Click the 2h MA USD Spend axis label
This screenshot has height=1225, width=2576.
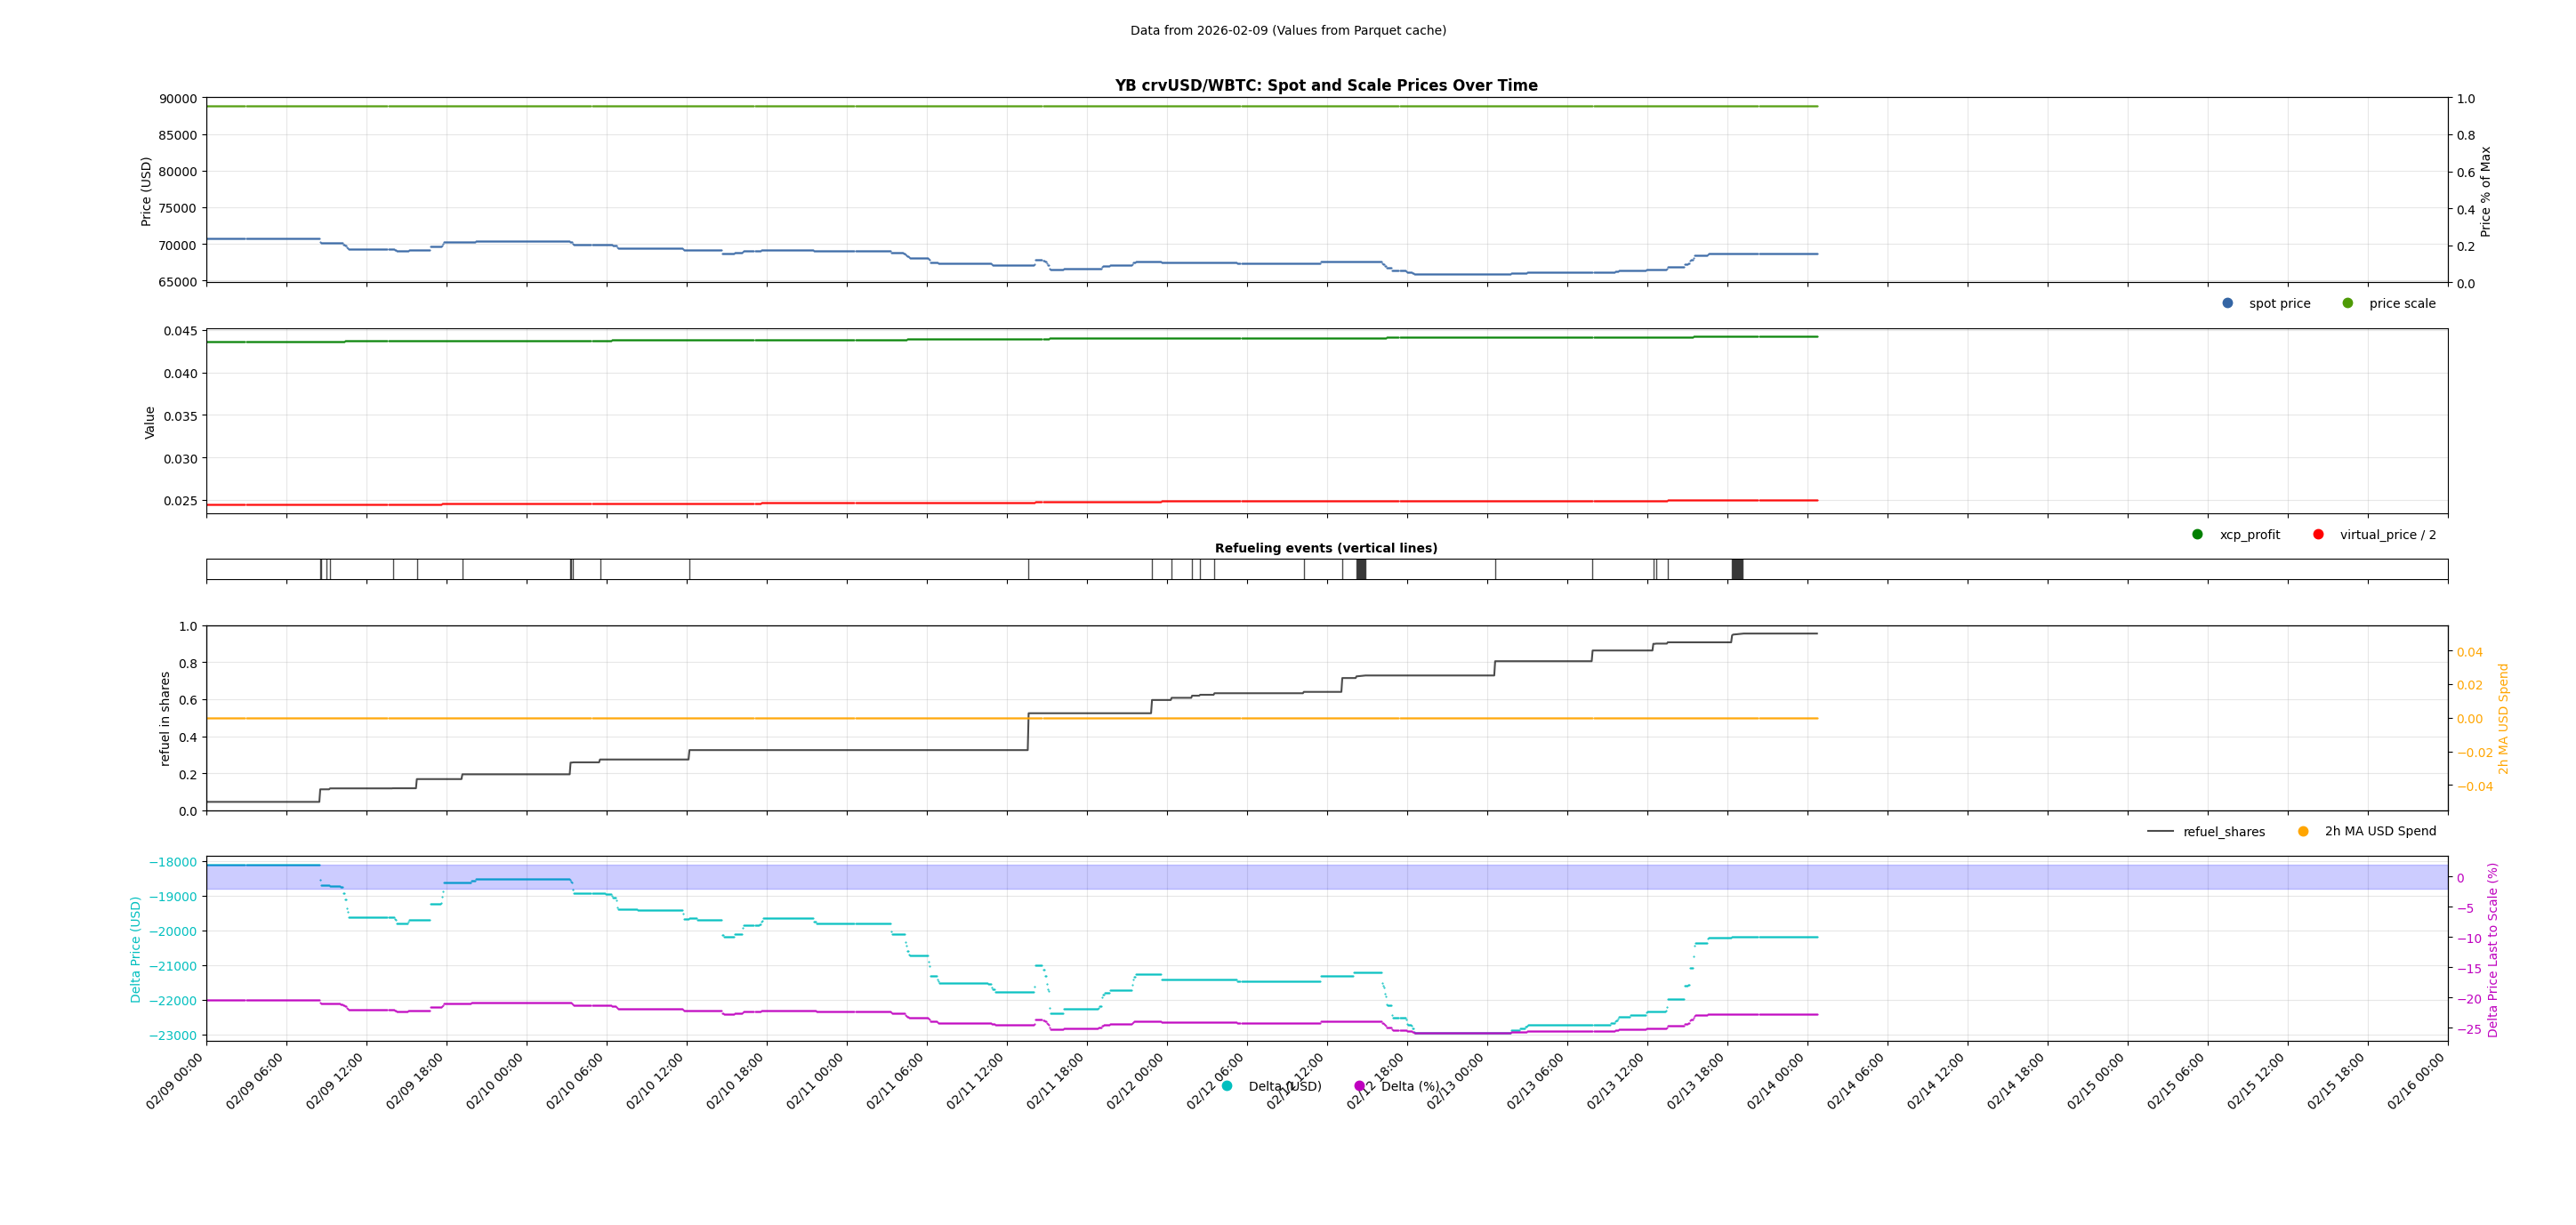pos(2503,718)
